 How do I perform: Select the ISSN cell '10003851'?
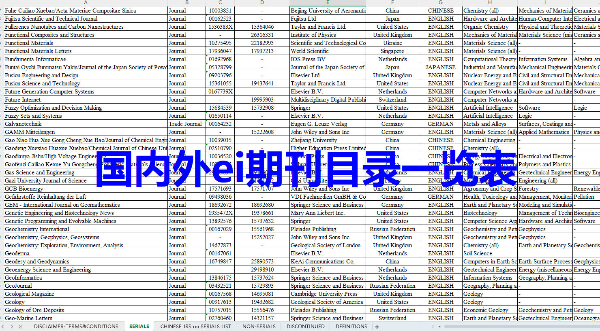221,11
